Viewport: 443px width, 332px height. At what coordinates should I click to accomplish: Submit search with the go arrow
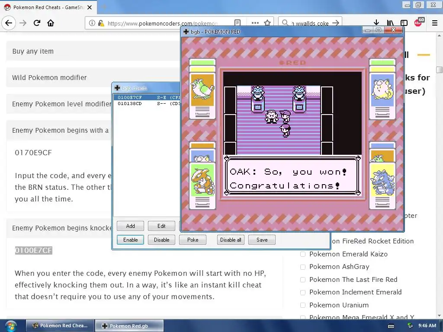(336, 23)
